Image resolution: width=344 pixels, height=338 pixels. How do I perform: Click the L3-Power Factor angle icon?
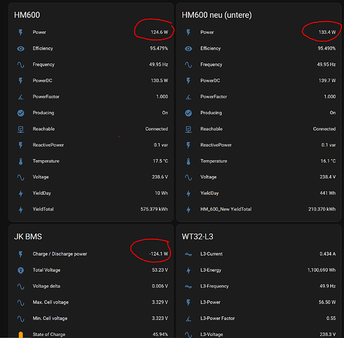[189, 318]
